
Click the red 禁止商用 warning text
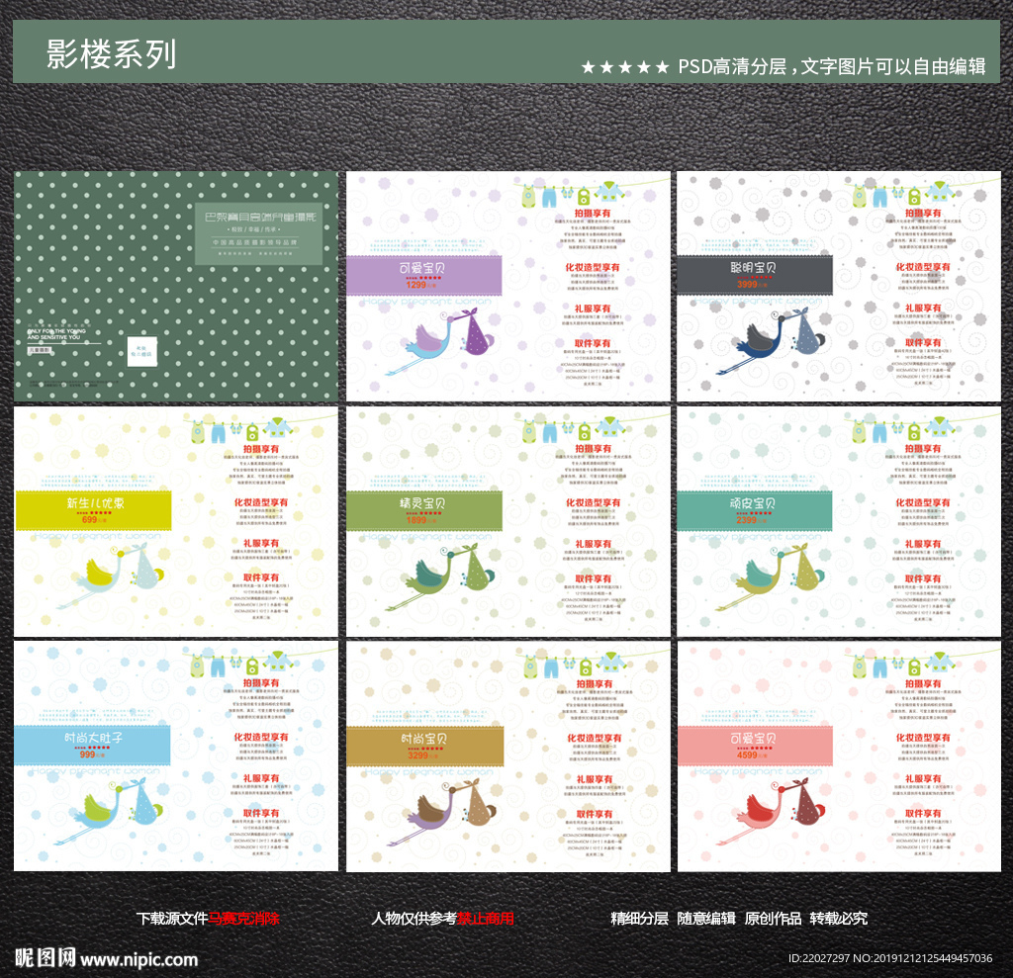click(486, 918)
